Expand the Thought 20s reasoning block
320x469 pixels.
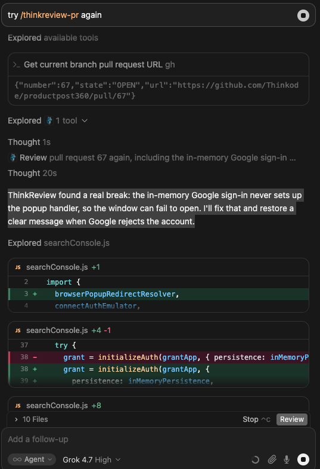point(32,173)
